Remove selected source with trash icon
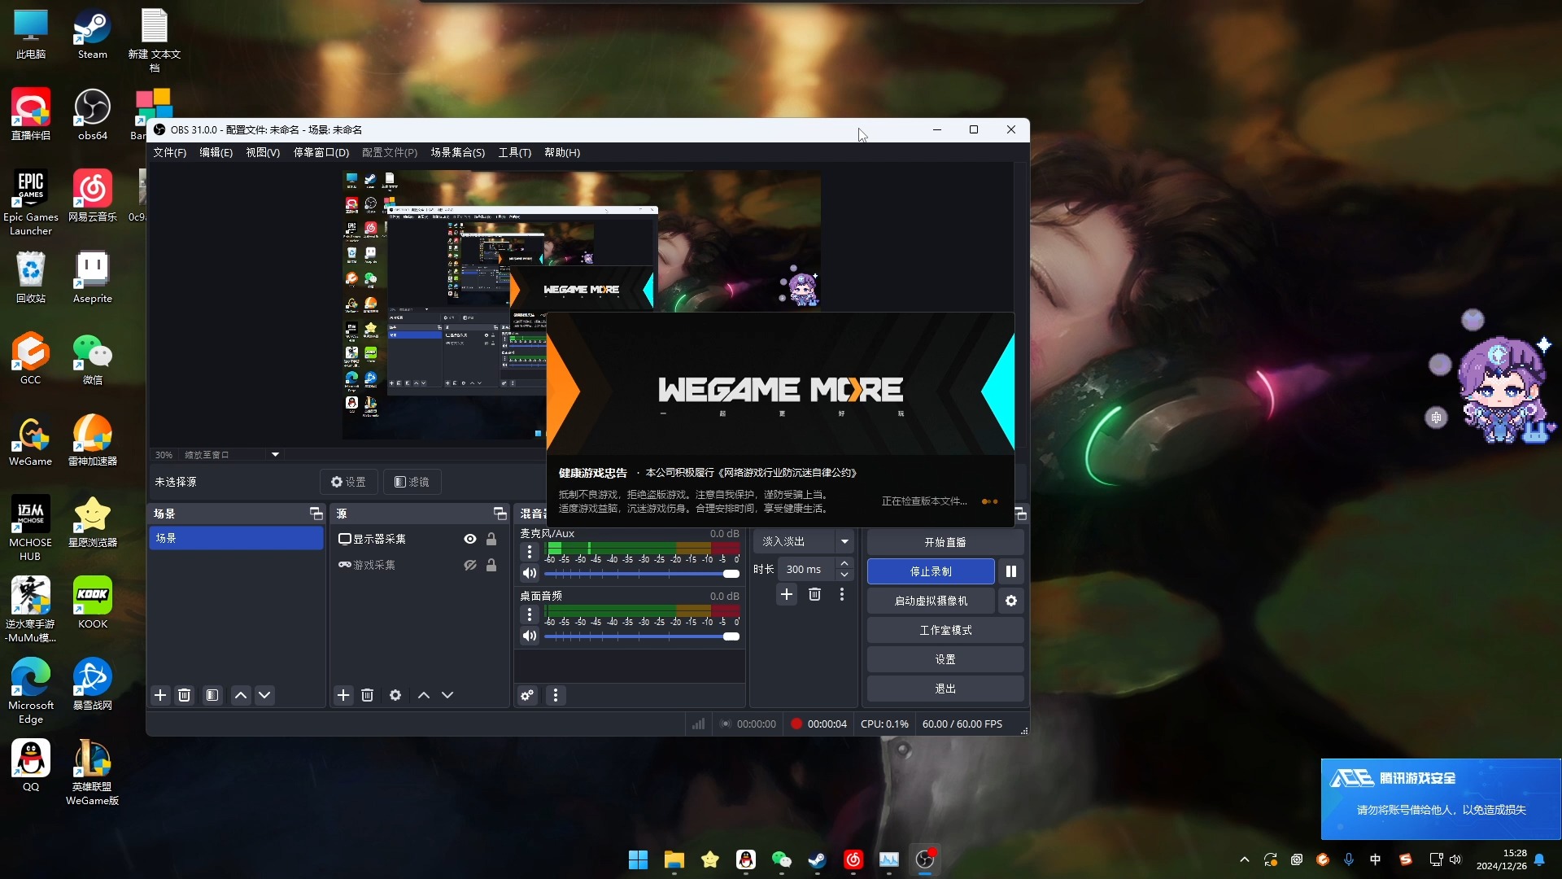 (368, 695)
